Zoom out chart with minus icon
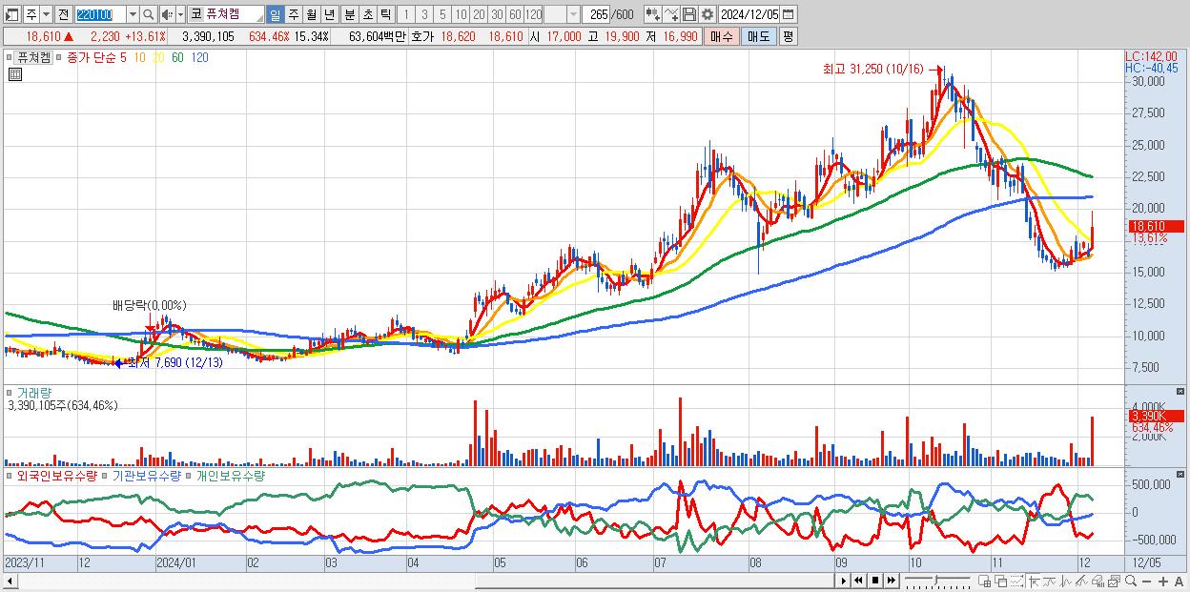The image size is (1190, 592). pos(1146,582)
